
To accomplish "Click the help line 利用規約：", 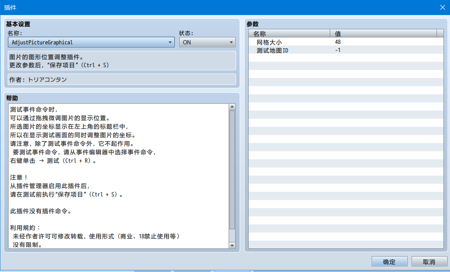I will tap(26, 228).
